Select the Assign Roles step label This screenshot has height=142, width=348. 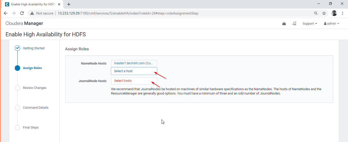[x=32, y=68]
